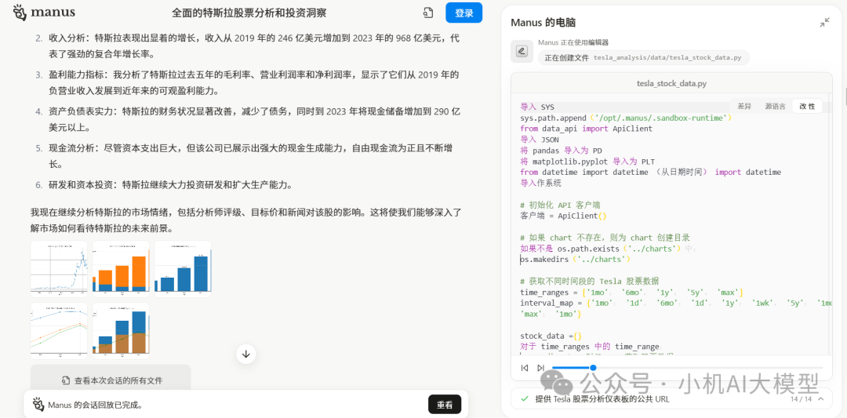
Task: Click the playback progress slider handle
Action: point(593,368)
